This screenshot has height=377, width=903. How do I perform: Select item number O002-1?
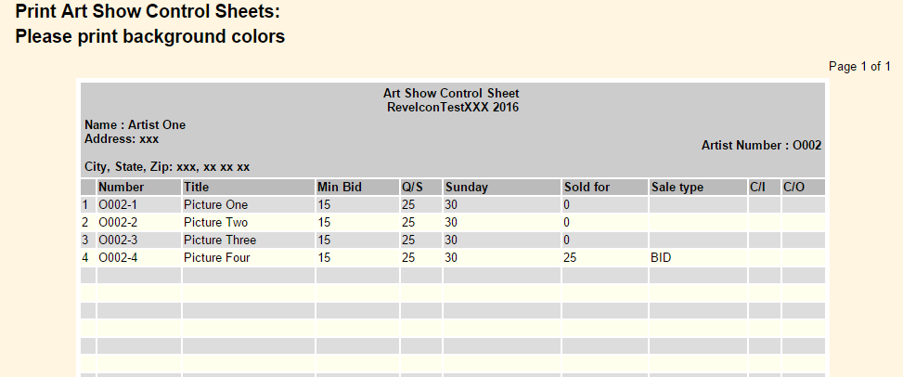click(x=139, y=205)
